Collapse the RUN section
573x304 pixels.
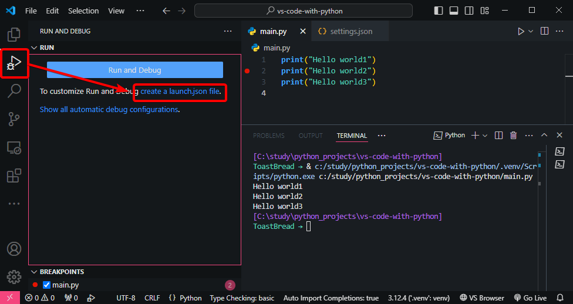(35, 48)
